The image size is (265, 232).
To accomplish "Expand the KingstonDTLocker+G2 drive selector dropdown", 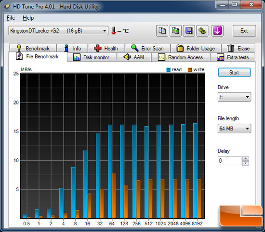I will [x=58, y=30].
